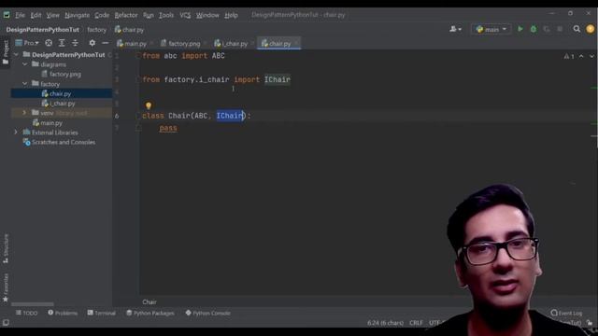Click the IChair import name on line 3
Image resolution: width=598 pixels, height=336 pixels.
(x=278, y=79)
